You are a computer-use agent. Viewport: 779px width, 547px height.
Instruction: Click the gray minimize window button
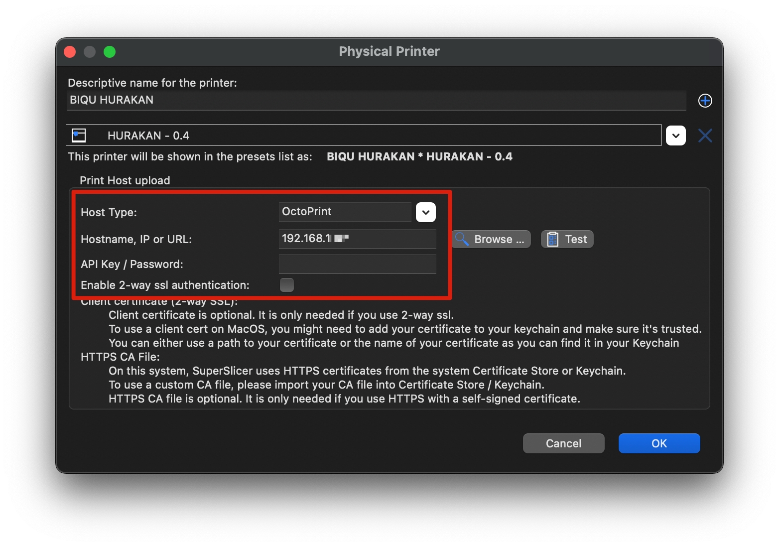pos(90,52)
